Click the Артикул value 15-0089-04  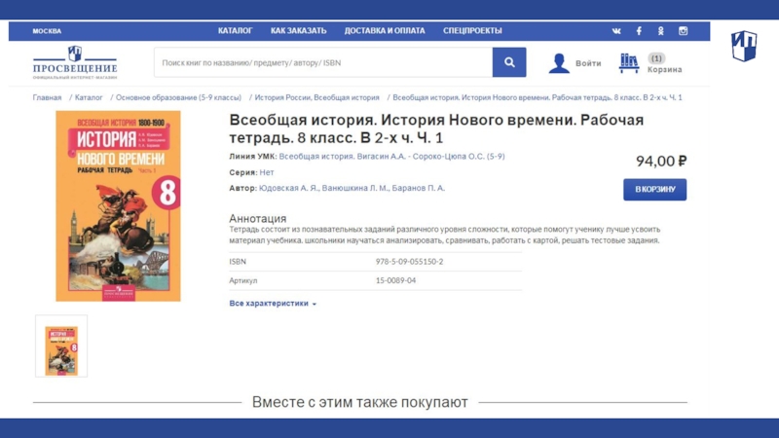click(395, 280)
